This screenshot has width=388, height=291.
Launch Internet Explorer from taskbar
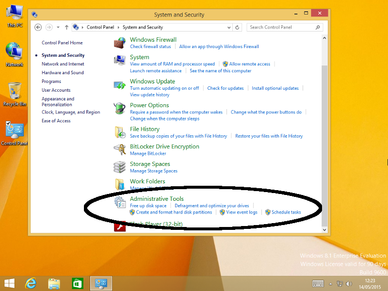coord(31,284)
